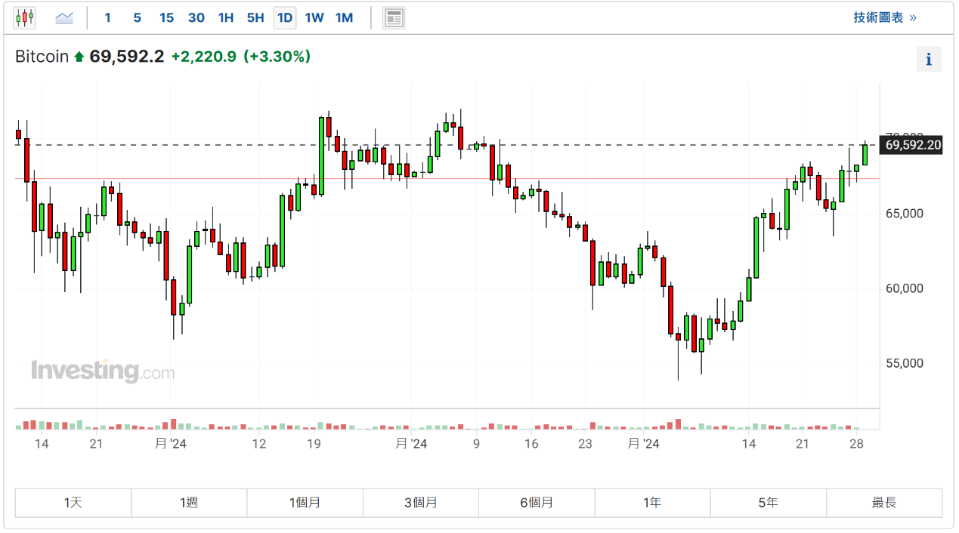Image resolution: width=959 pixels, height=533 pixels.
Task: Change interval to 1W weekly
Action: (x=314, y=17)
